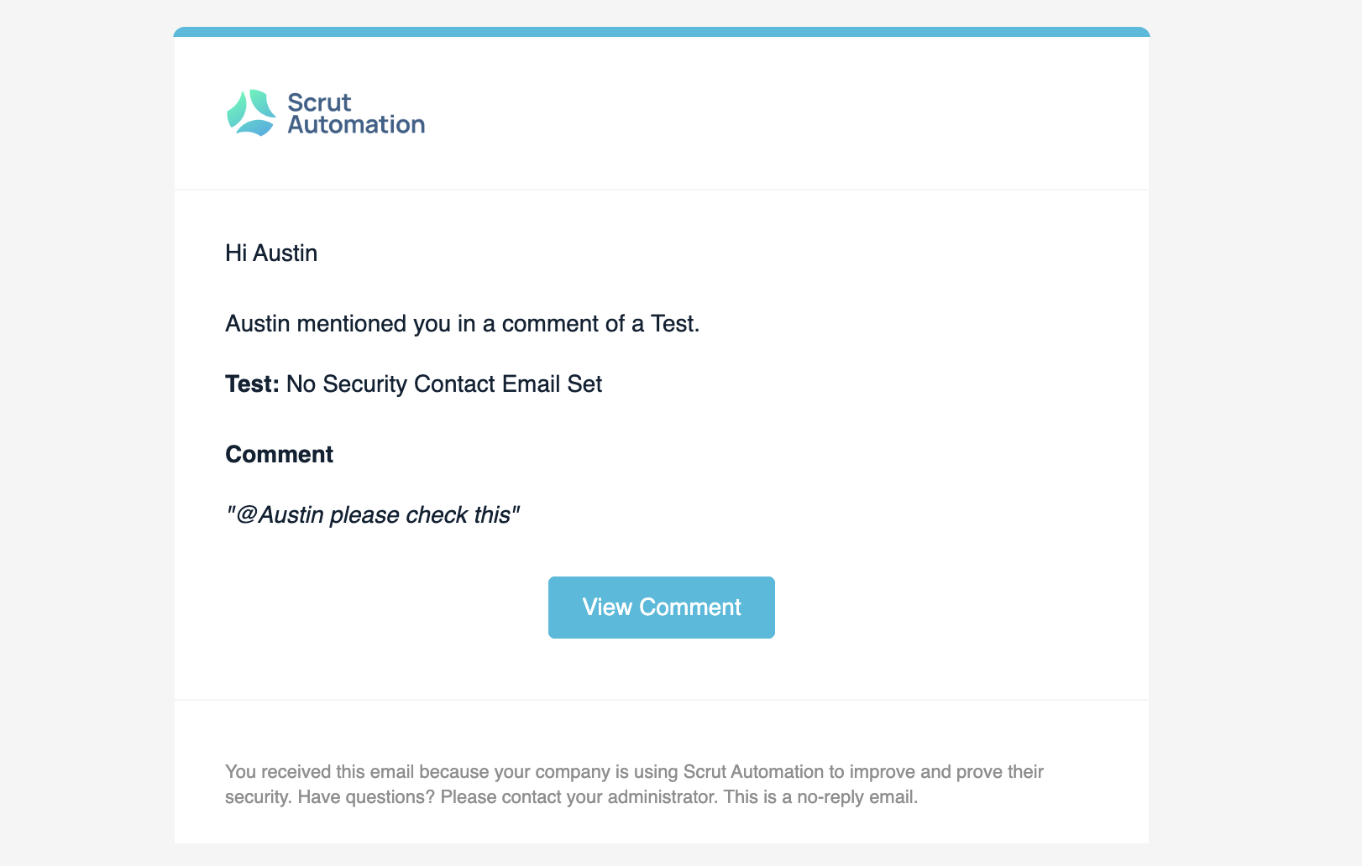The width and height of the screenshot is (1362, 866).
Task: Open the View Comment button
Action: tap(662, 608)
